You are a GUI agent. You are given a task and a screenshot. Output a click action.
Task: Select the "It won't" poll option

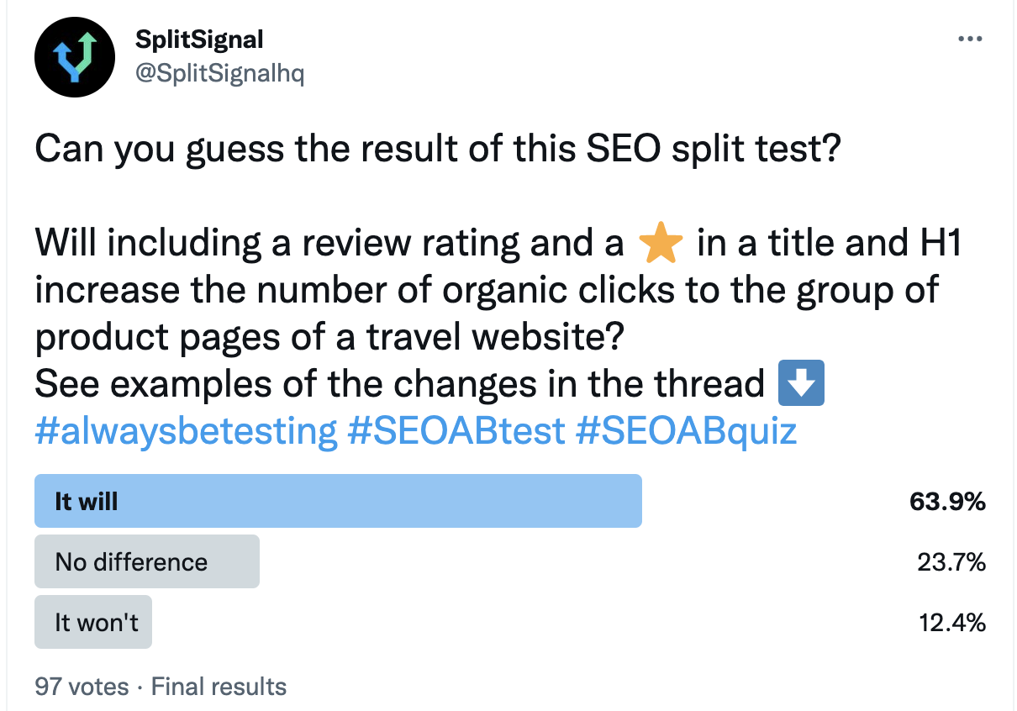(x=93, y=622)
